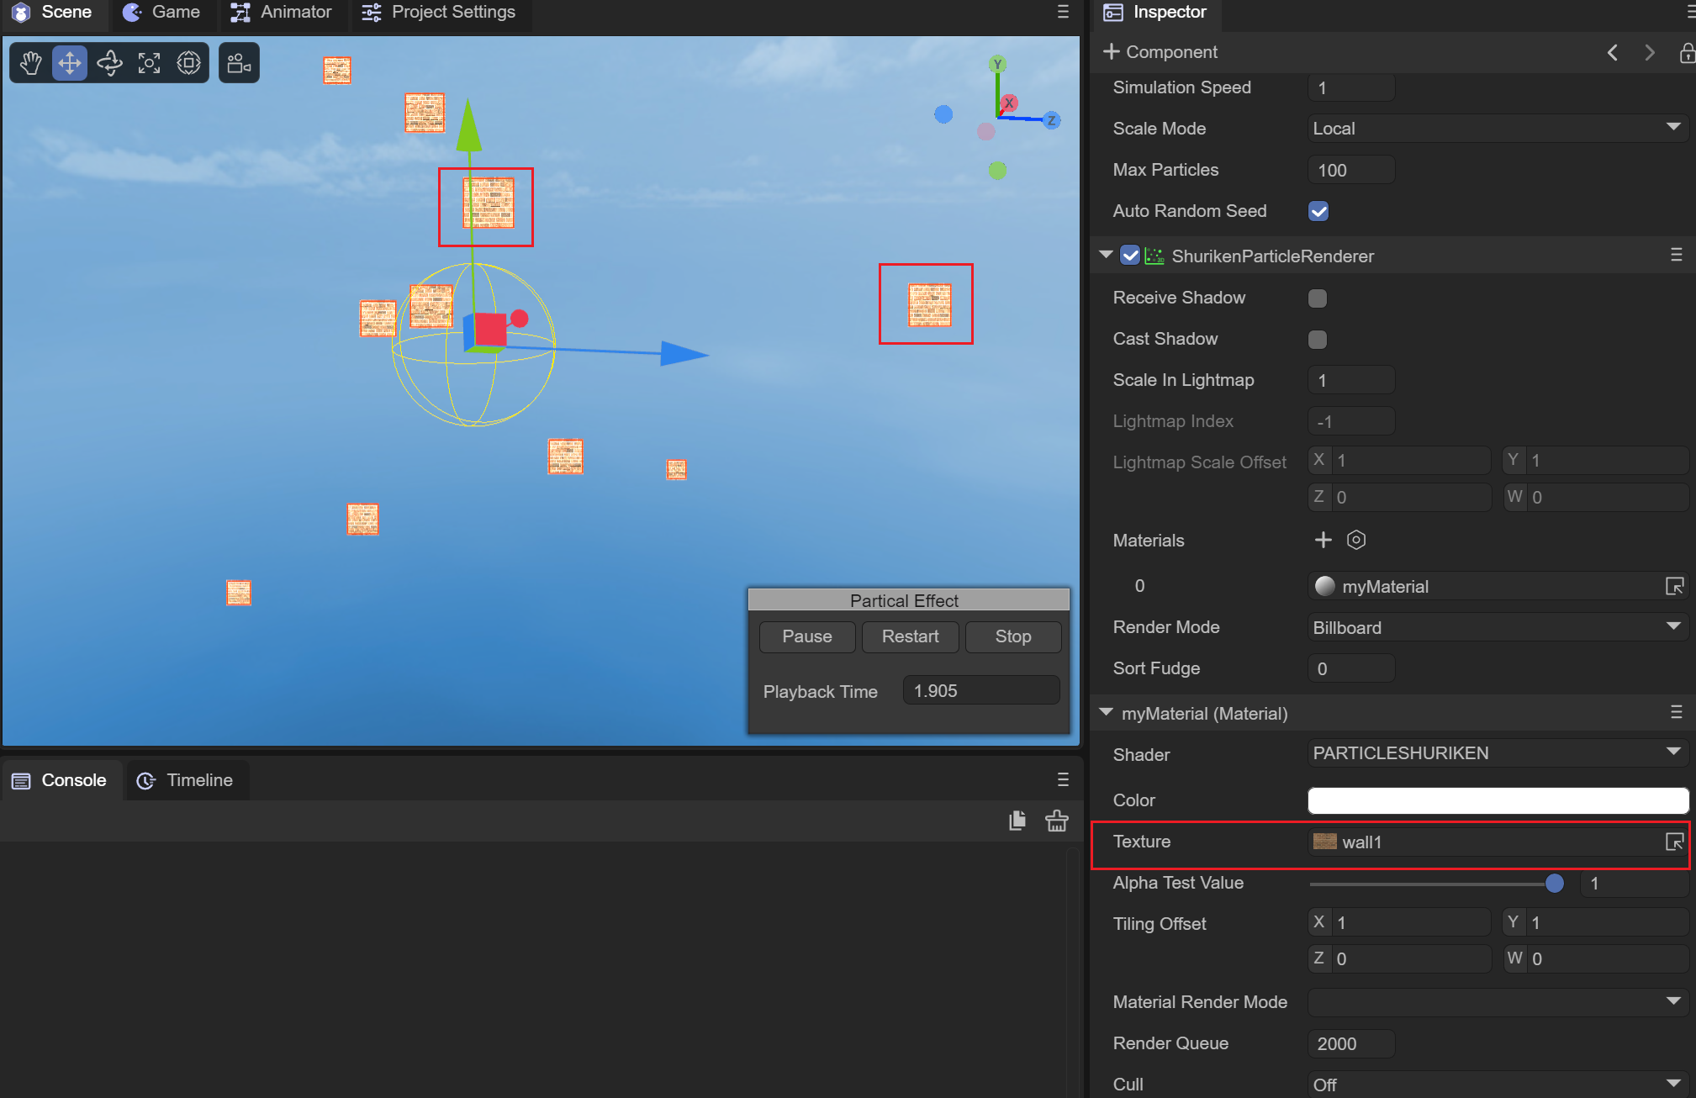Pause the particle effect

tap(806, 636)
